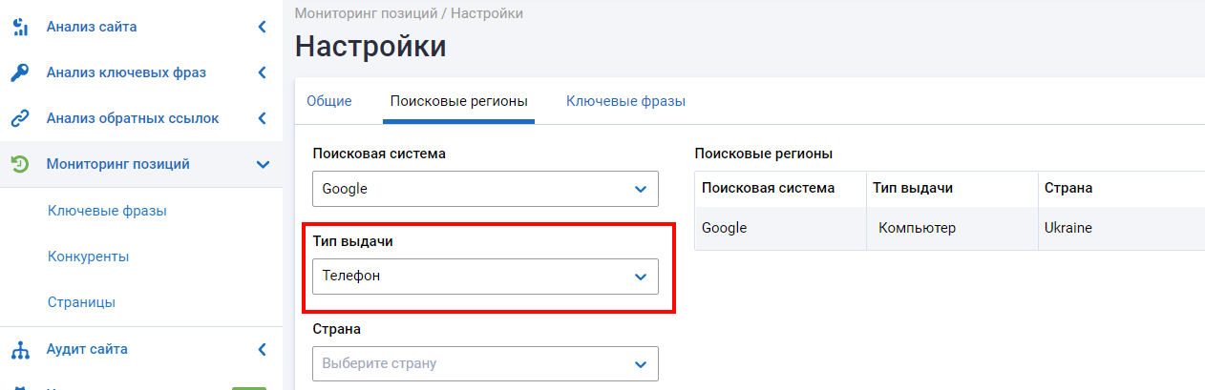The height and width of the screenshot is (390, 1205).
Task: Click the sitemap icon for Аудит сайта
Action: click(19, 349)
